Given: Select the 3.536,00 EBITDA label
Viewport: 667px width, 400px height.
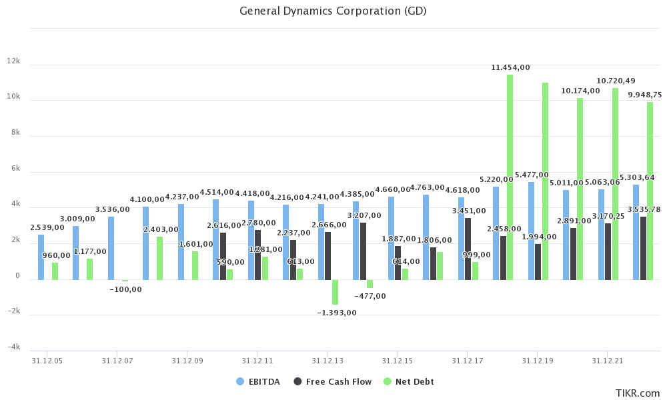Looking at the screenshot, I should (x=112, y=209).
